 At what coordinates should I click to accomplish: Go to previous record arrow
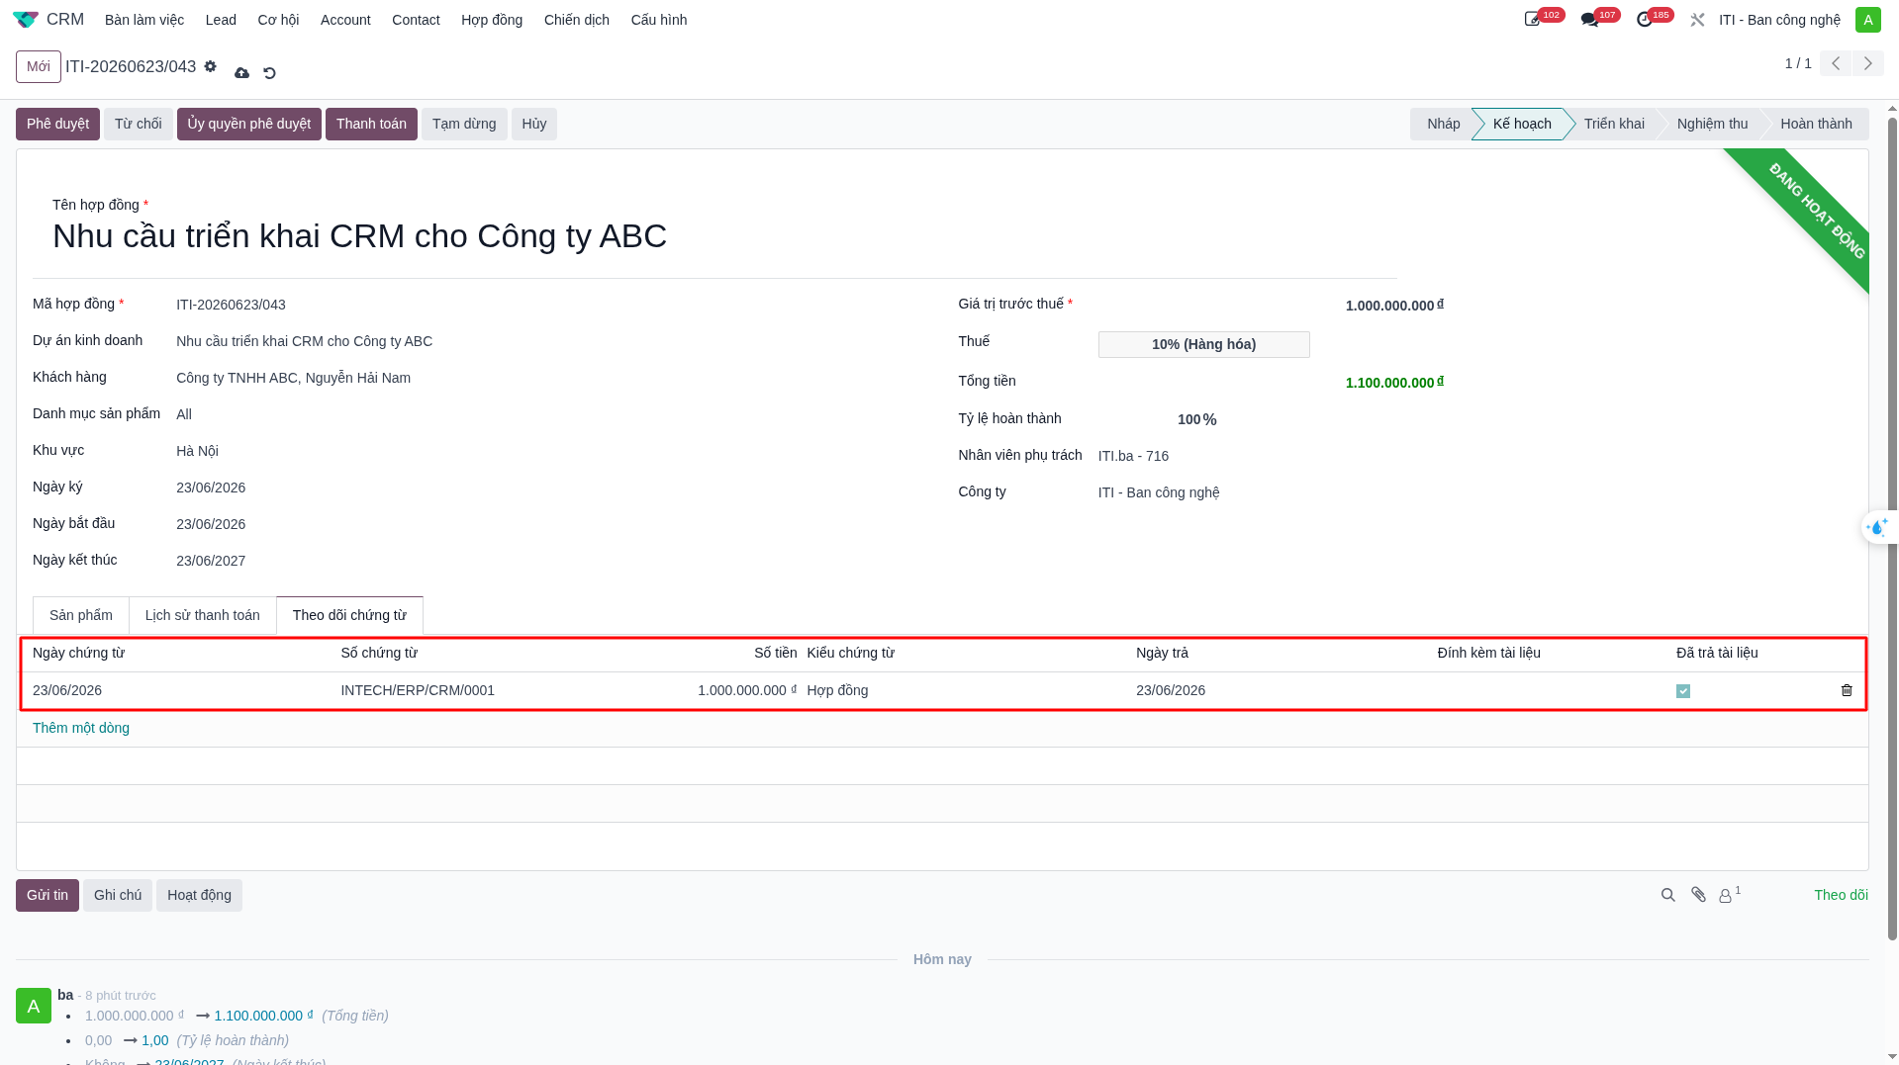(1836, 63)
